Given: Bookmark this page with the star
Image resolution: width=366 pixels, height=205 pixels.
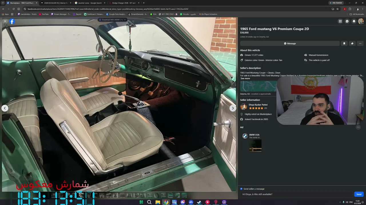Looking at the screenshot, I should (x=337, y=9).
